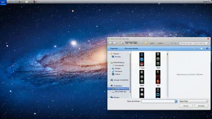The image size is (212, 119).
Task: Expand the Musique library arrow
Action: tap(110, 71)
